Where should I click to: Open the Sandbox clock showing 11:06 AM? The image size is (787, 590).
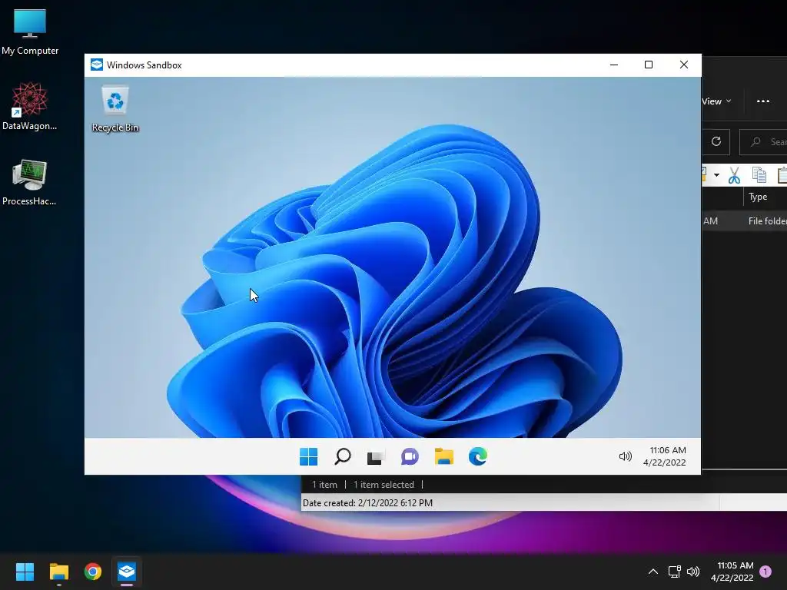coord(665,456)
